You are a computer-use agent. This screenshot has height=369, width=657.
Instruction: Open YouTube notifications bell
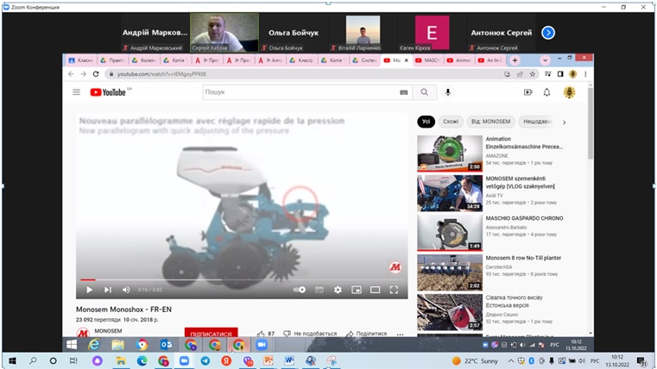(x=546, y=92)
